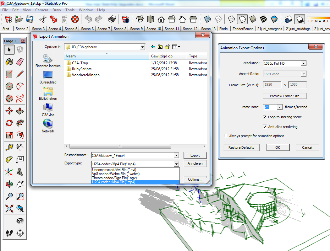Open the Aspect Ratio dropdown
The height and width of the screenshot is (251, 330).
coord(304,74)
